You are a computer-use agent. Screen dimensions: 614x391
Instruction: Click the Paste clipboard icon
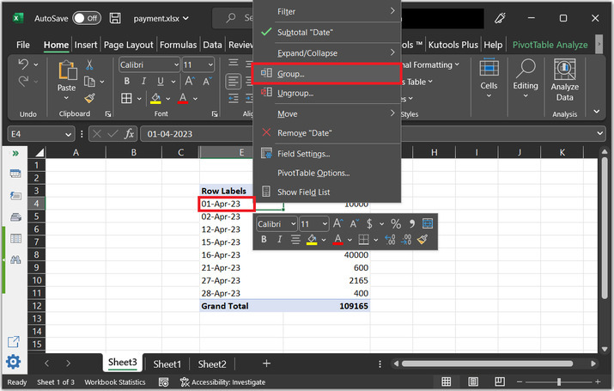pyautogui.click(x=67, y=70)
